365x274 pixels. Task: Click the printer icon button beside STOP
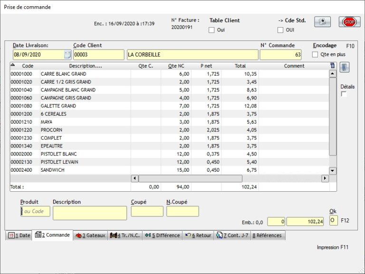pos(323,22)
